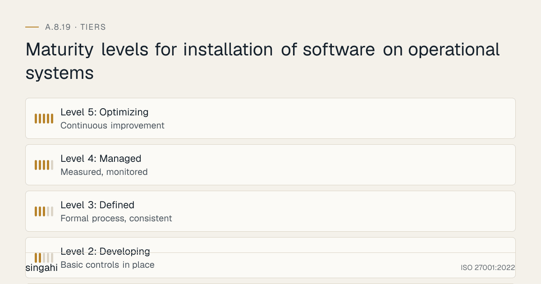Click the five-bar Level 5 maturity icon

[x=44, y=119]
